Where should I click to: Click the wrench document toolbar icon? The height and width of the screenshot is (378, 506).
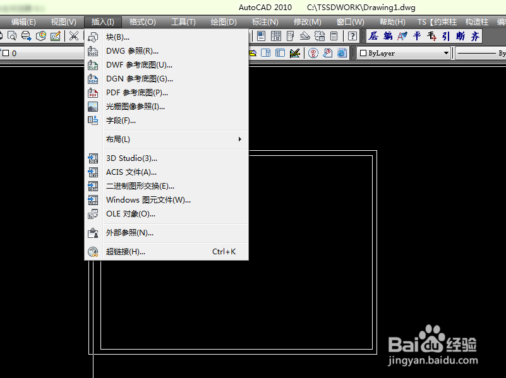tap(328, 53)
